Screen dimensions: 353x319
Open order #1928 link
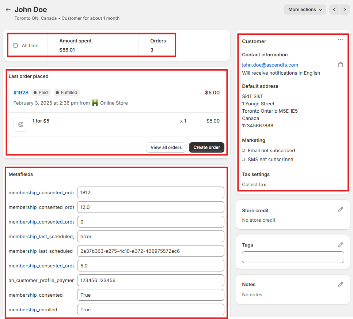click(21, 93)
